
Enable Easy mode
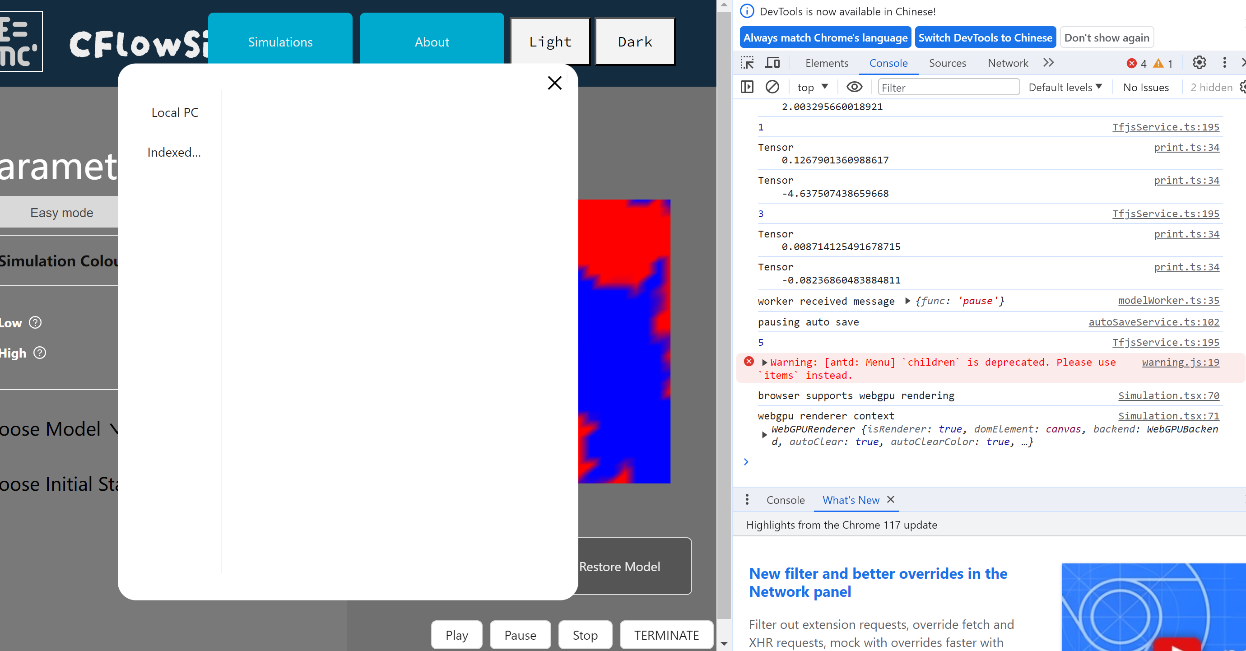61,212
